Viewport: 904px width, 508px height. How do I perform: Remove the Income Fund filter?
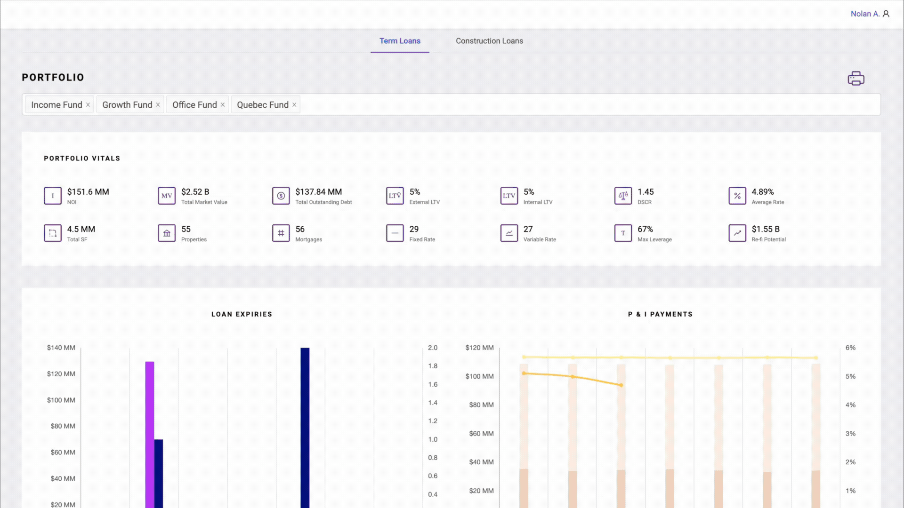pos(88,104)
